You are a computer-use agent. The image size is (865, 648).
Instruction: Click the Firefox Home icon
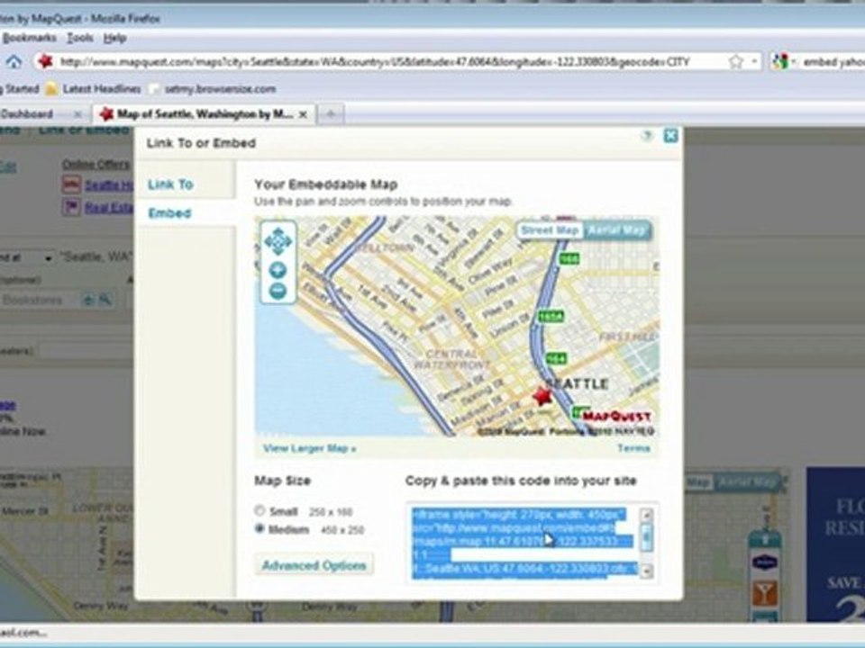click(14, 62)
